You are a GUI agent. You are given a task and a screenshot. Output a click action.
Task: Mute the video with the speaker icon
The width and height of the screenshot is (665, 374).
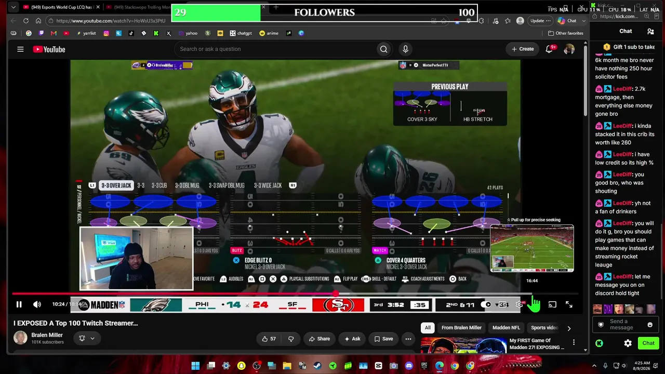(37, 304)
